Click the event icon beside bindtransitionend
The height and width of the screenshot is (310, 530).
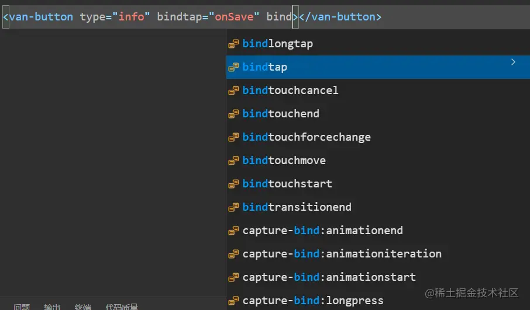coord(233,207)
